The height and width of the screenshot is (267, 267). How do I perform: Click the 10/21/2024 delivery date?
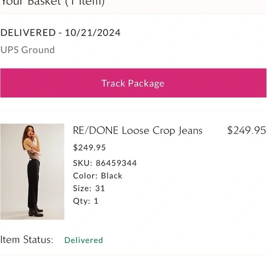tap(93, 33)
